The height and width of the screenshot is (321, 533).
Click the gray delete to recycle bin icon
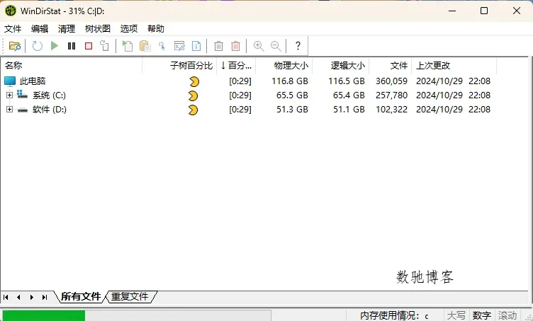[218, 46]
